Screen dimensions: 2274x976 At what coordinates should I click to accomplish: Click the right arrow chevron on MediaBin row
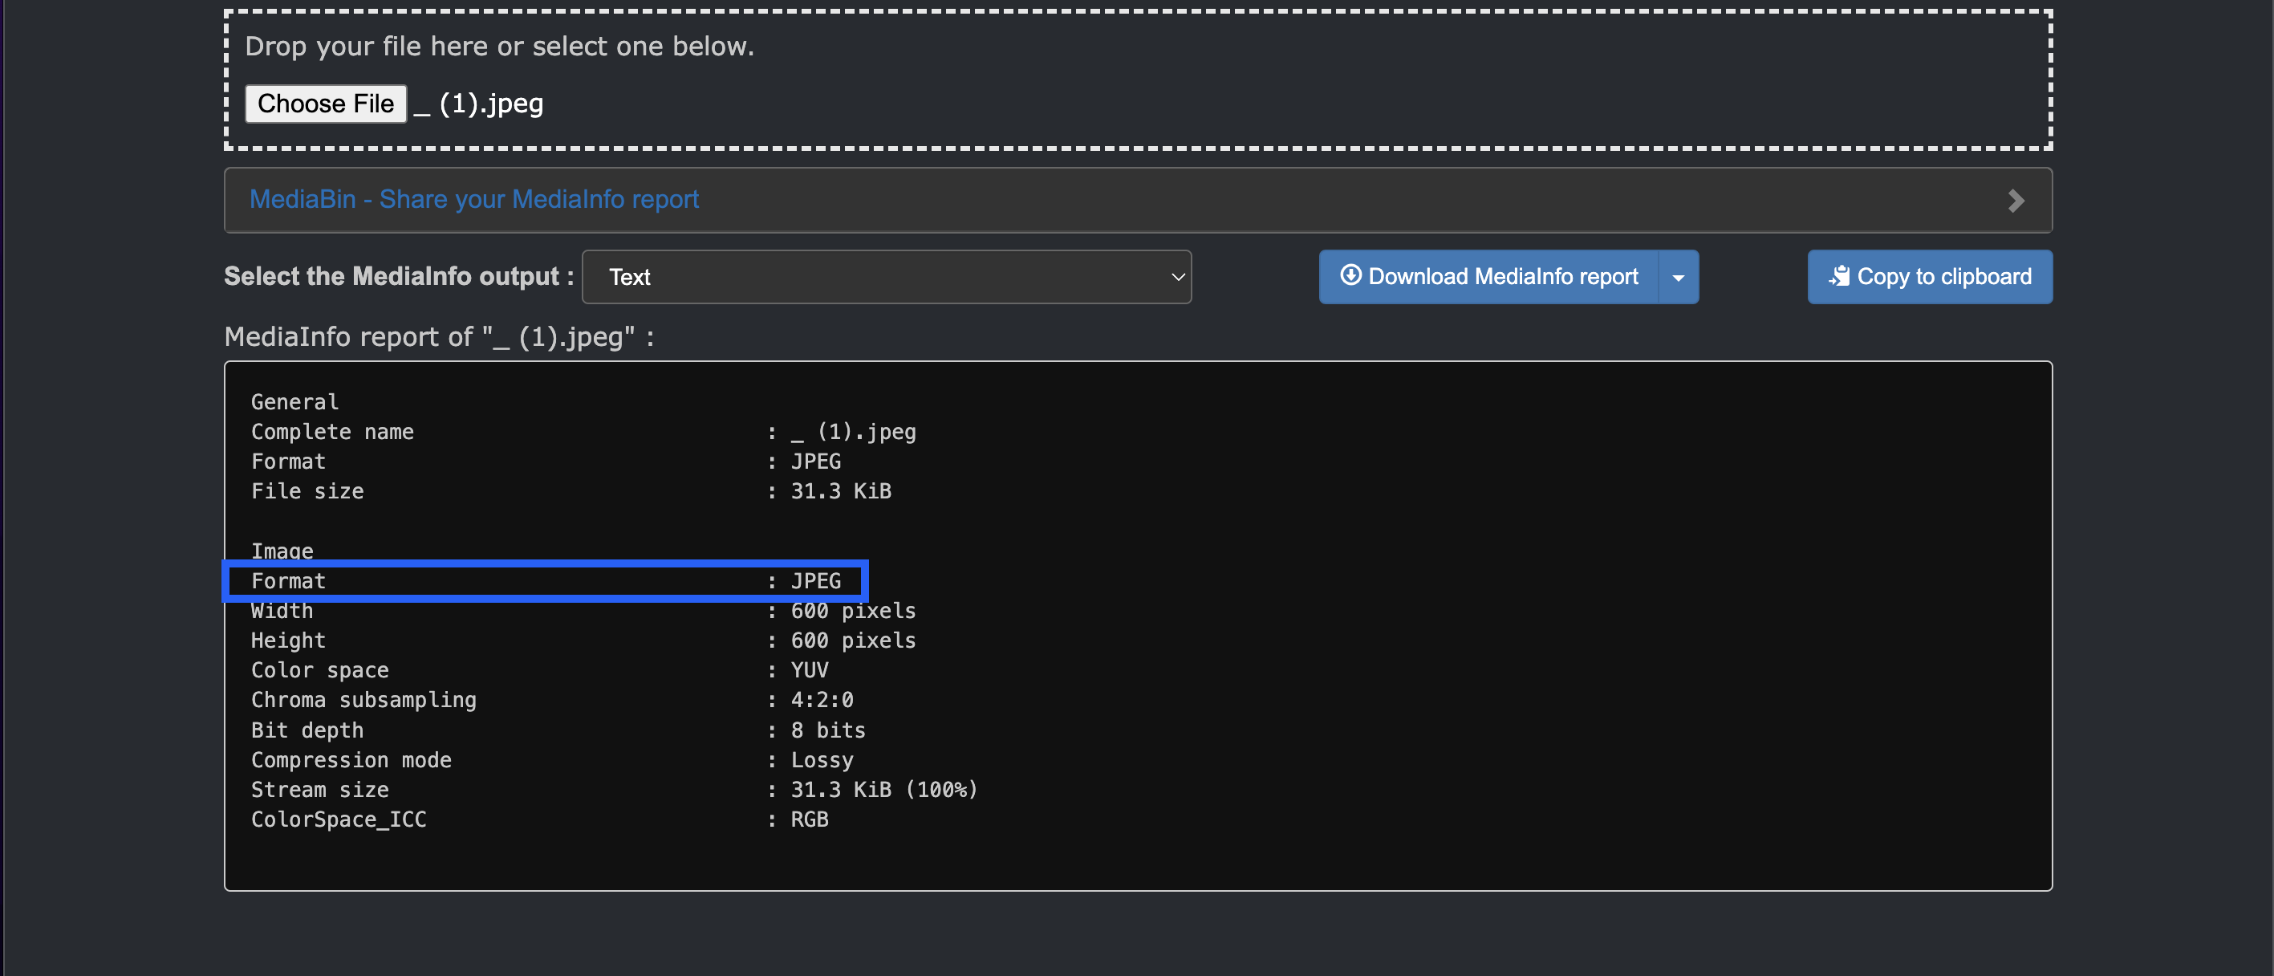pos(2016,200)
